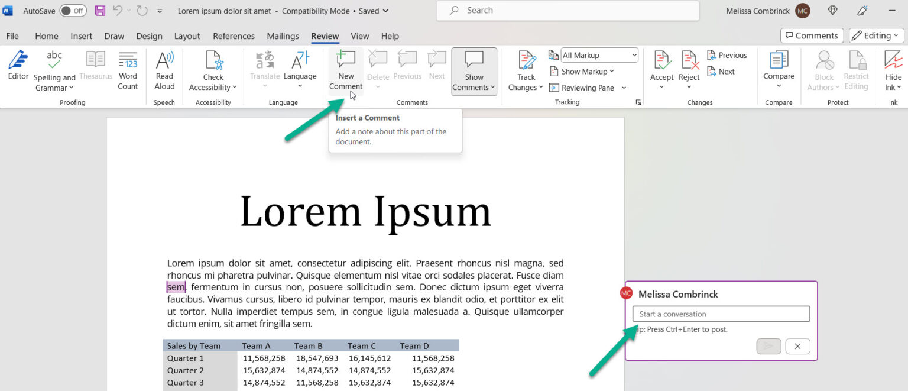Viewport: 908px width, 391px height.
Task: Click the cell value 16,145,612
Action: click(x=370, y=358)
